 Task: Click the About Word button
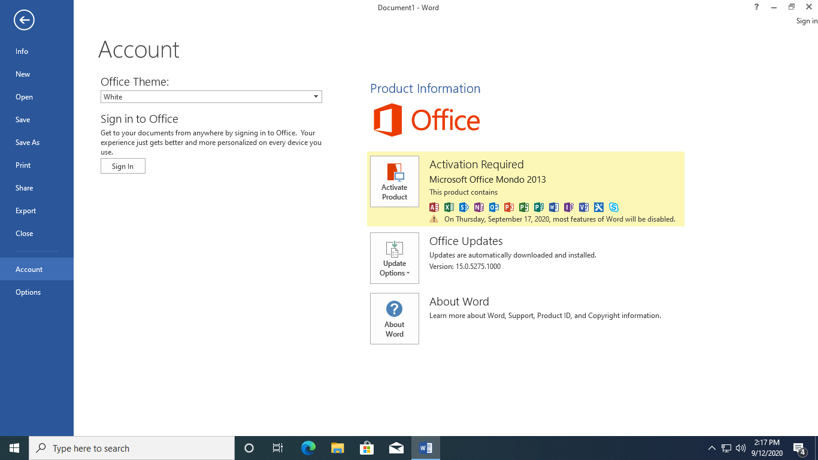395,319
